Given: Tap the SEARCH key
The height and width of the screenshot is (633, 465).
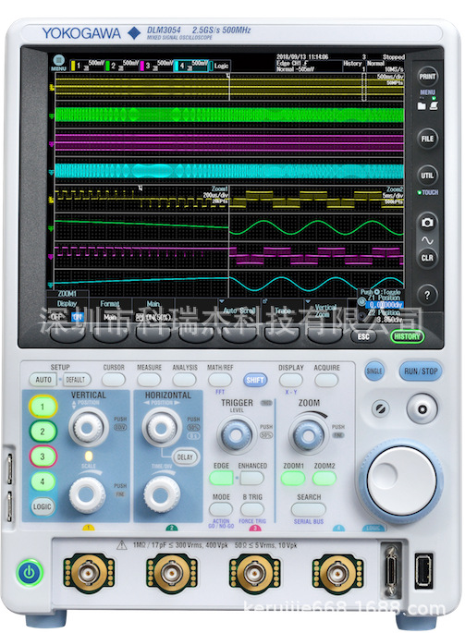Looking at the screenshot, I should pyautogui.click(x=309, y=509).
